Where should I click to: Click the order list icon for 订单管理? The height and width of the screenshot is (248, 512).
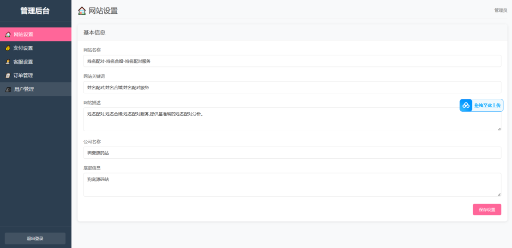click(8, 76)
